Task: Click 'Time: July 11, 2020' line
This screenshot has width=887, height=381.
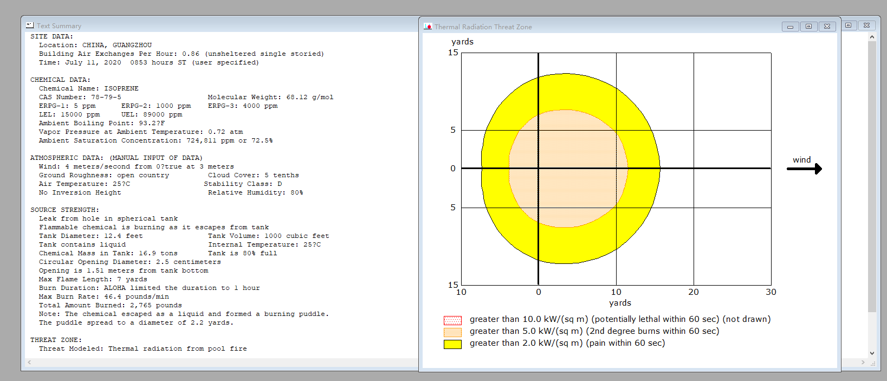Action: [148, 62]
